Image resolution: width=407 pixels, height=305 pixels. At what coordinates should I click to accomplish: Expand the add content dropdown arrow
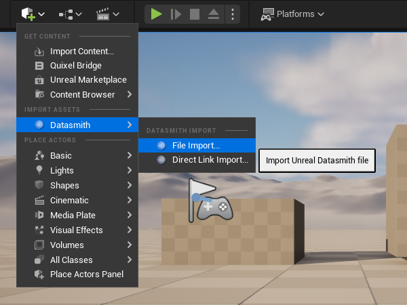coord(41,14)
